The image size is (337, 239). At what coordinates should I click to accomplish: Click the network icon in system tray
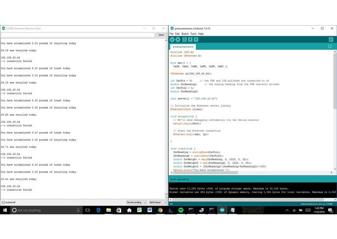click(294, 210)
